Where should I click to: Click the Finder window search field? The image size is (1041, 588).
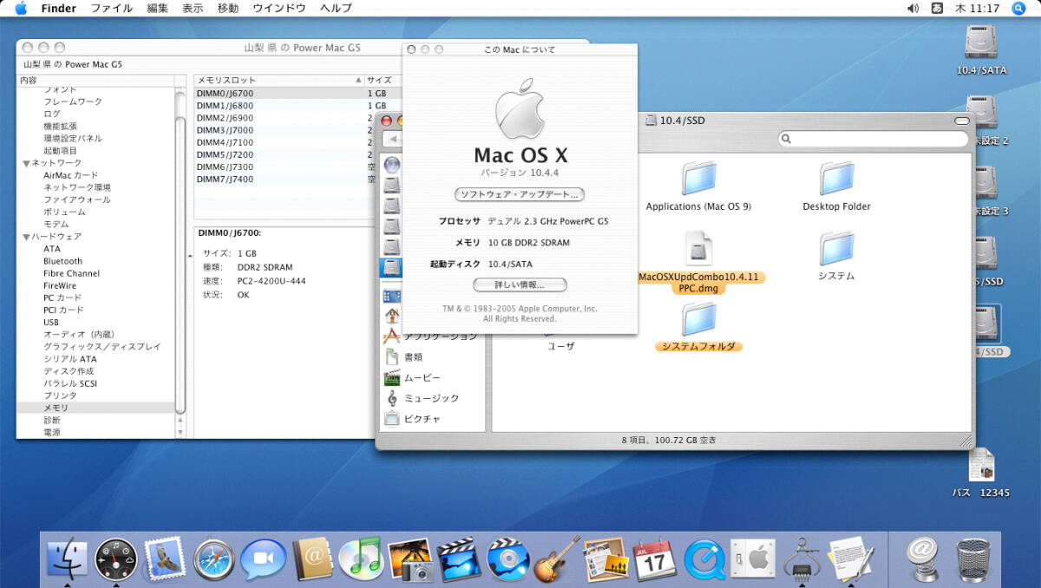874,139
